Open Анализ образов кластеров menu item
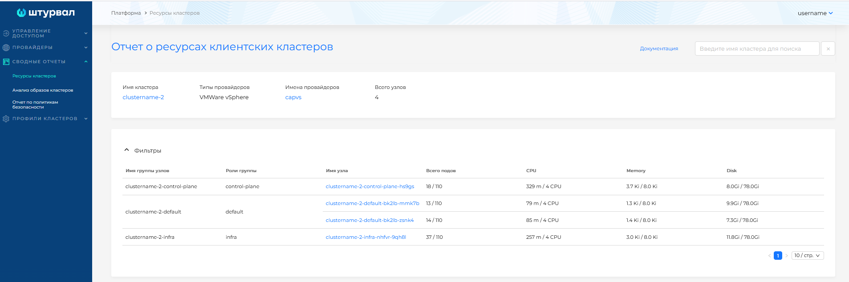 coord(43,90)
